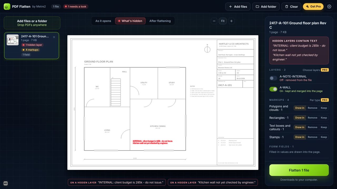Open Choose layers Pro option
Viewport: 337px width, 189px height.
[316, 70]
